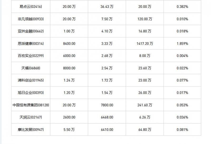This screenshot has width=211, height=144.
Task: Click 思派健康(00314) stock name
Action: point(31,43)
